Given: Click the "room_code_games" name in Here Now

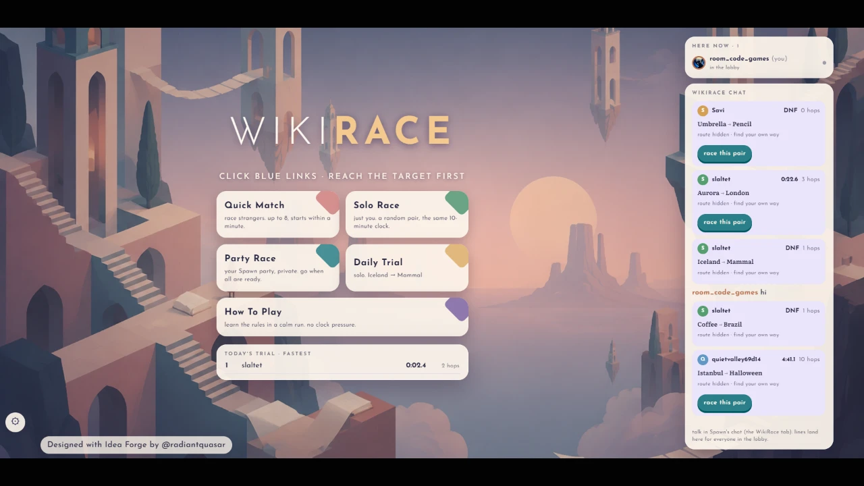Looking at the screenshot, I should click(739, 59).
